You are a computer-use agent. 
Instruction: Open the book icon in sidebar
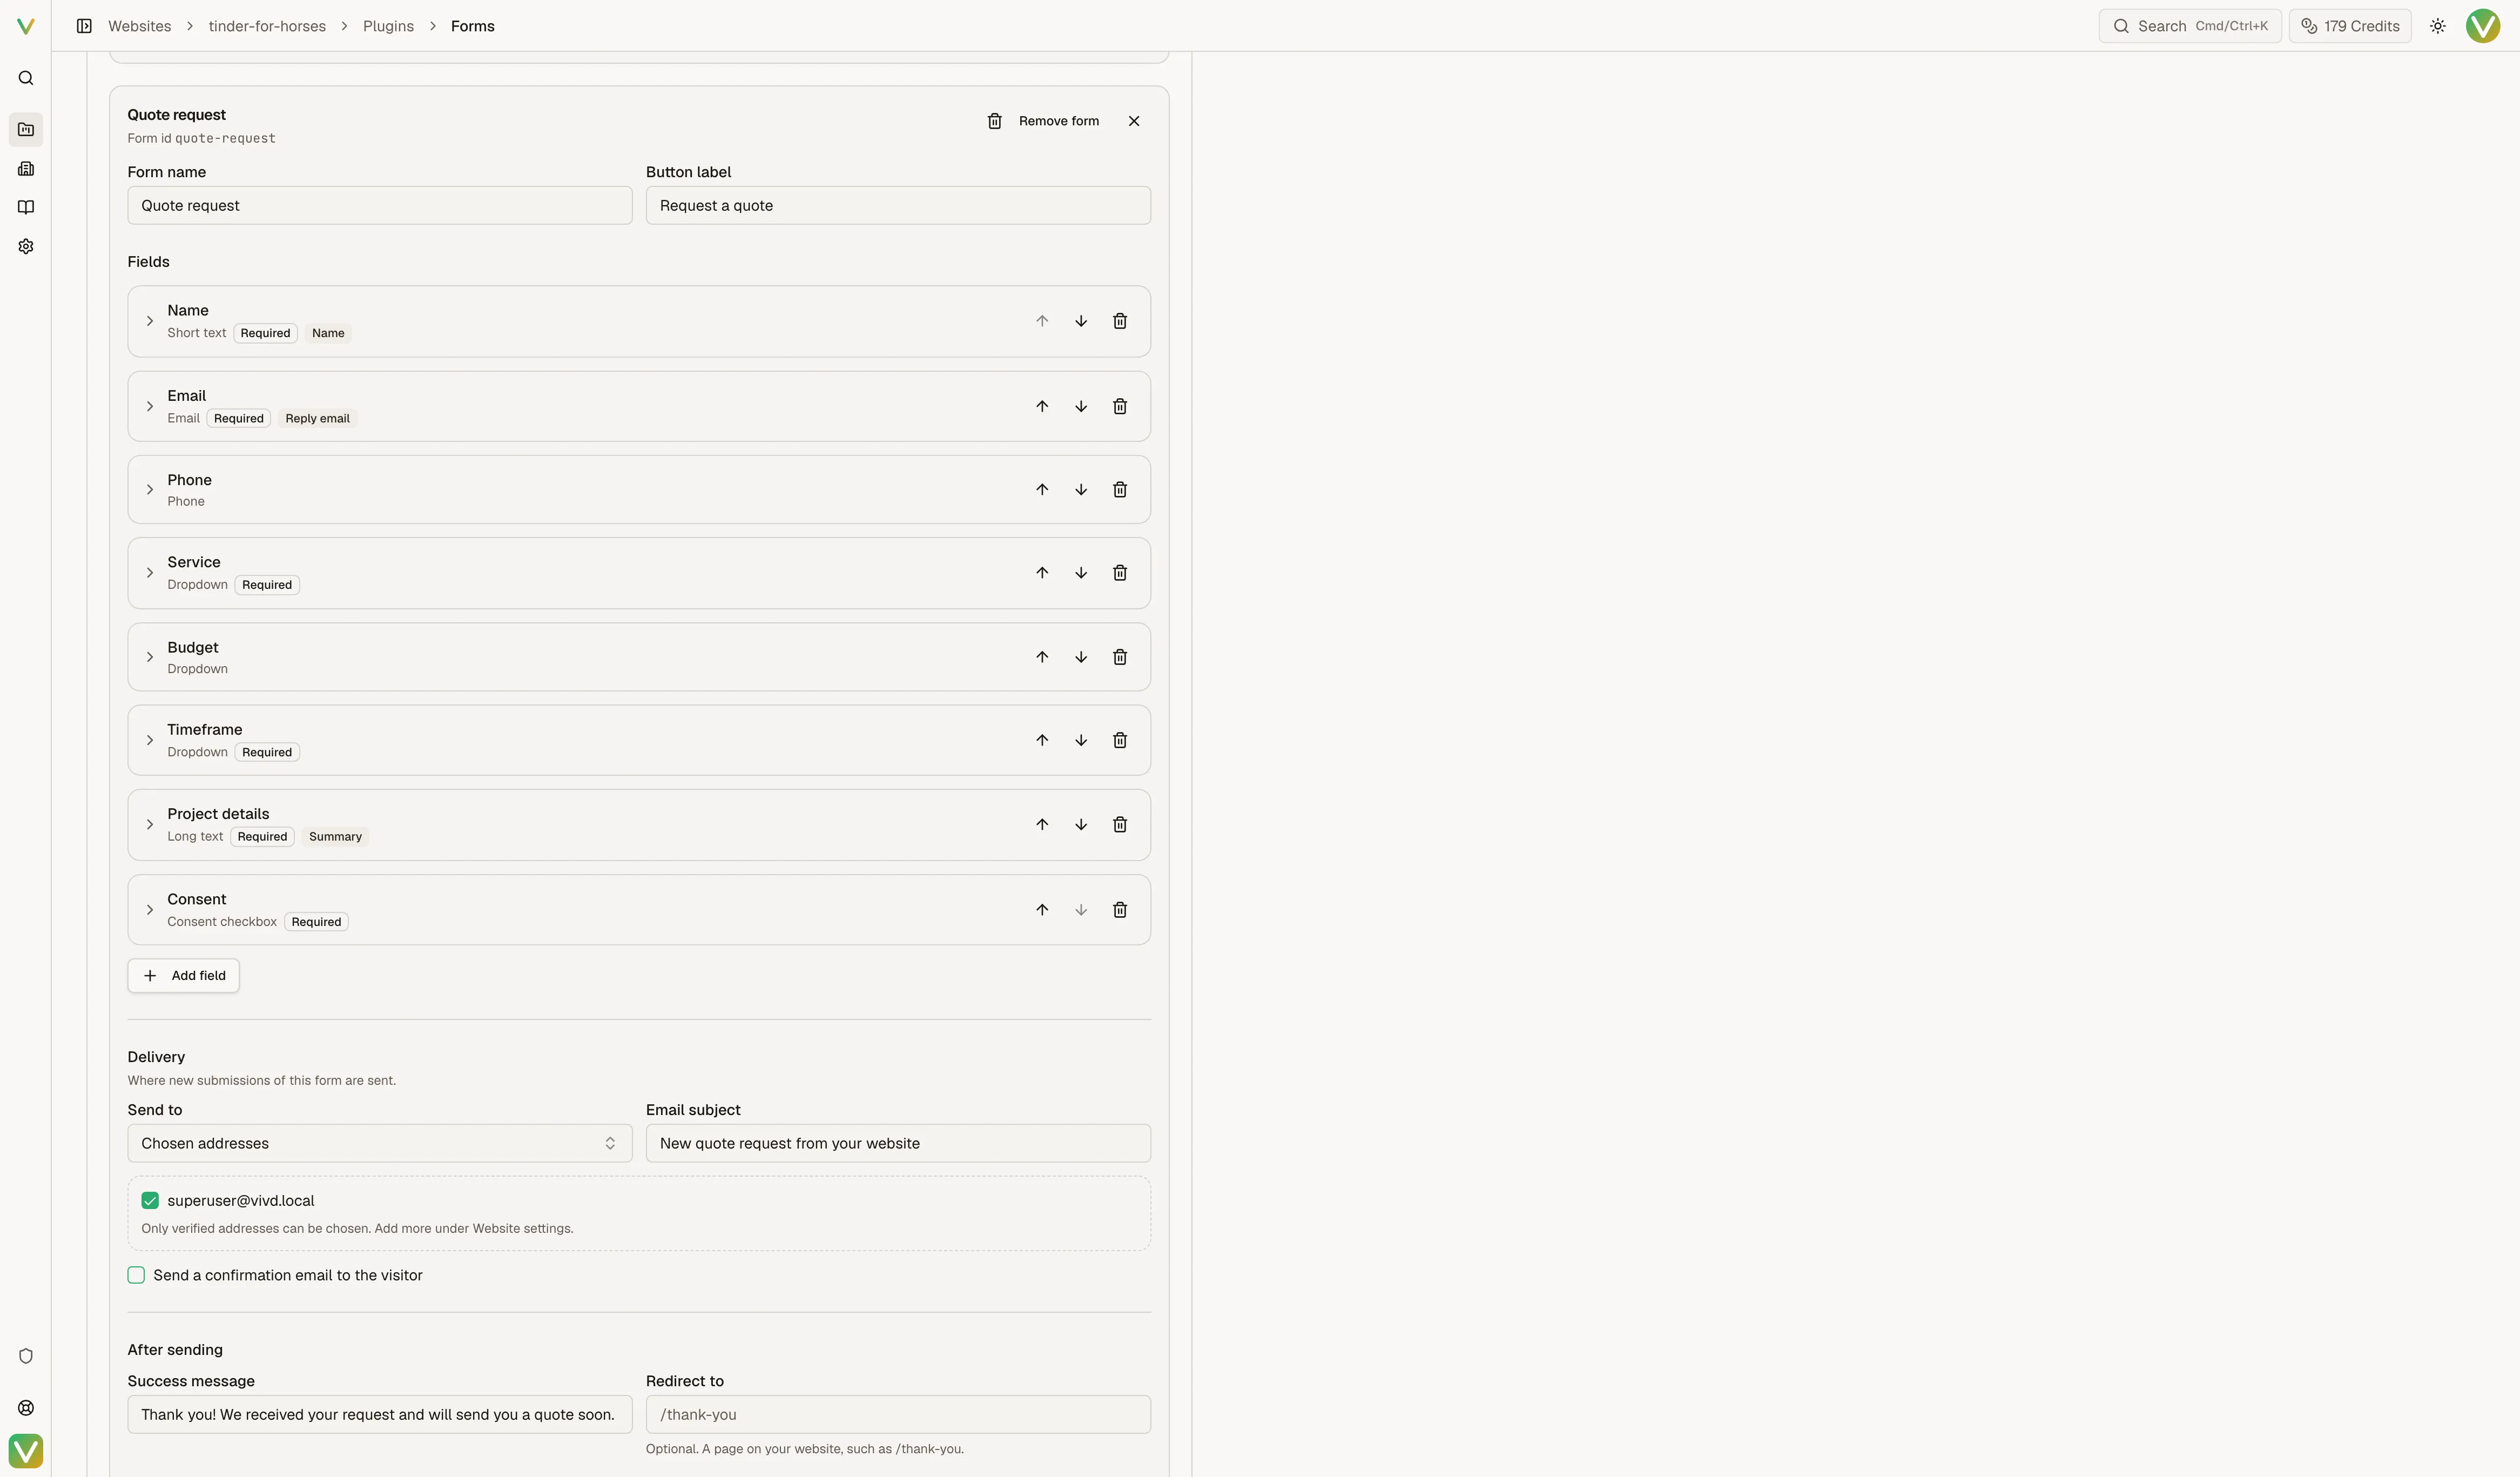click(26, 207)
